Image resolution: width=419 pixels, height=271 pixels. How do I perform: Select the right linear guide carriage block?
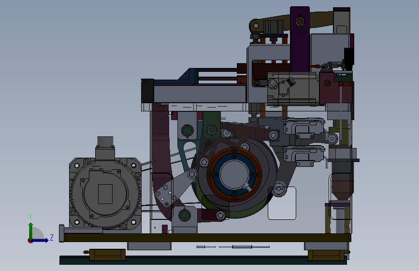326,255
